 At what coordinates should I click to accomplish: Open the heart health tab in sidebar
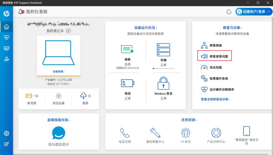tap(7, 38)
